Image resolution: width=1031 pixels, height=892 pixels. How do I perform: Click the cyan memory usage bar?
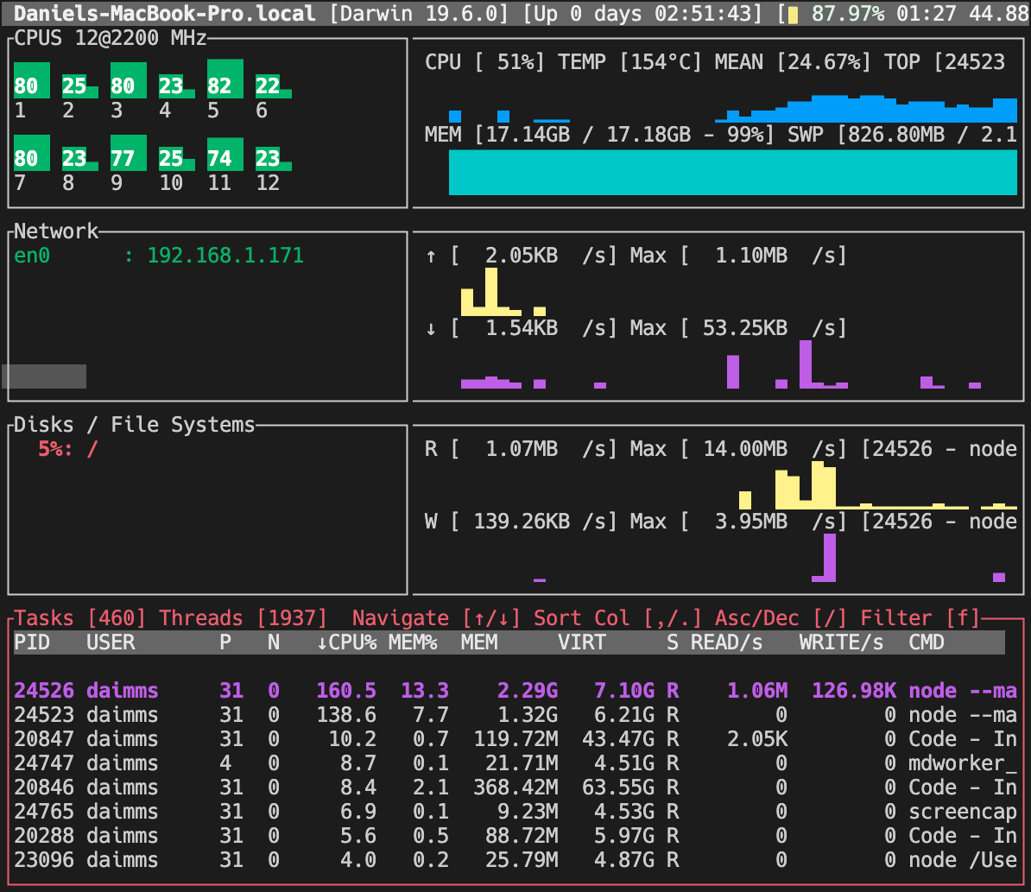pyautogui.click(x=734, y=171)
